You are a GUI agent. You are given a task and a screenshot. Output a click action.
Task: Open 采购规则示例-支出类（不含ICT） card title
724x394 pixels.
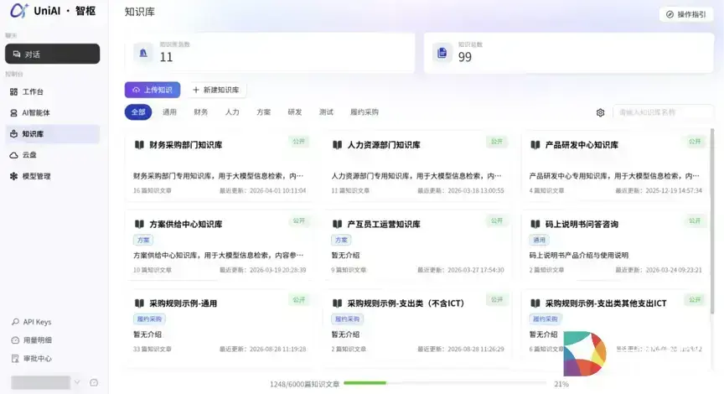pos(406,303)
